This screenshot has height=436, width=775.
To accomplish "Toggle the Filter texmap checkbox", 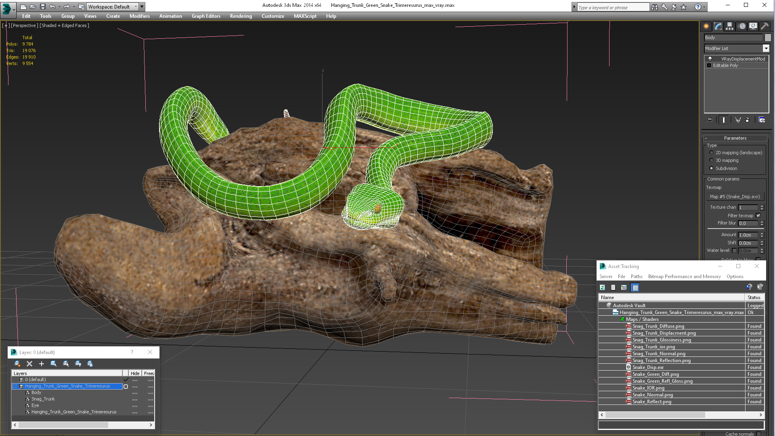I will [758, 216].
